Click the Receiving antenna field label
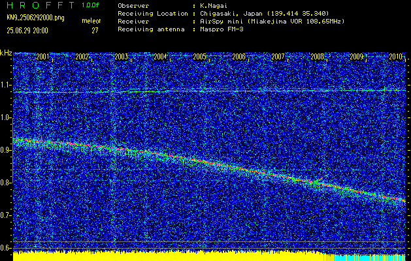The image size is (411, 261). (x=151, y=29)
